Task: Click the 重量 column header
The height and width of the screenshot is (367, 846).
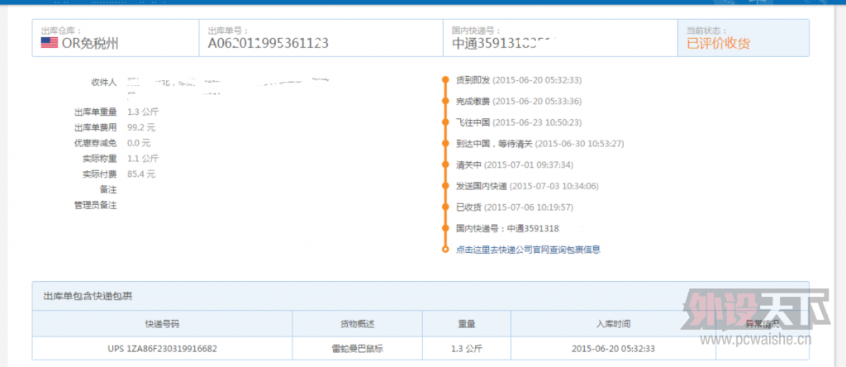Action: coord(466,323)
